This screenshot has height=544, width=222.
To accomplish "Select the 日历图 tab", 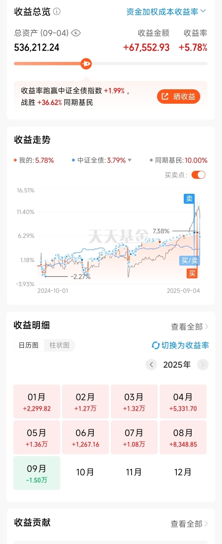I will 29,345.
